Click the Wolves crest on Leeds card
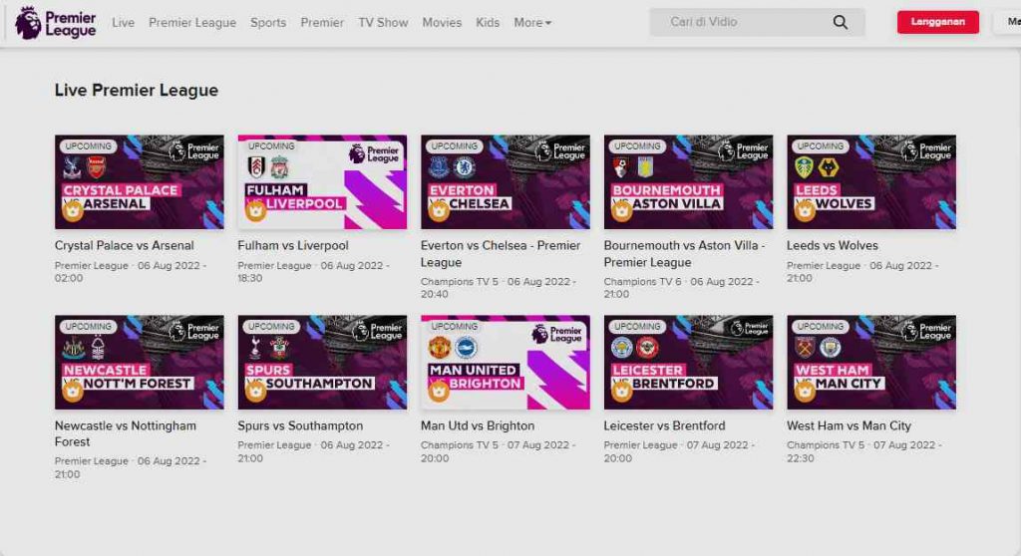 point(829,168)
